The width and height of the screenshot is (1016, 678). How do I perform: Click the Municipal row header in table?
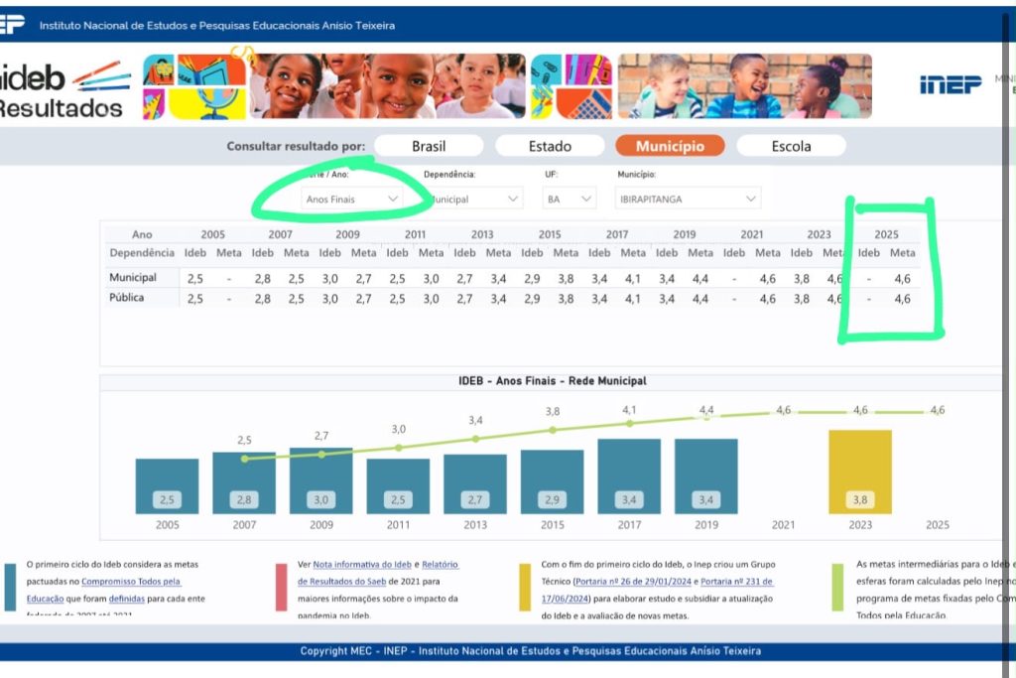pyautogui.click(x=133, y=277)
